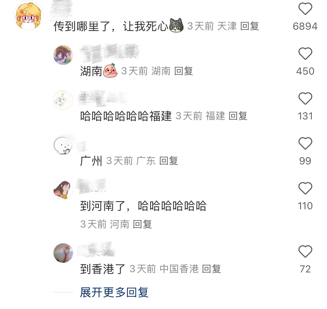Like the 到河南了 reply
The width and height of the screenshot is (327, 309).
305,188
